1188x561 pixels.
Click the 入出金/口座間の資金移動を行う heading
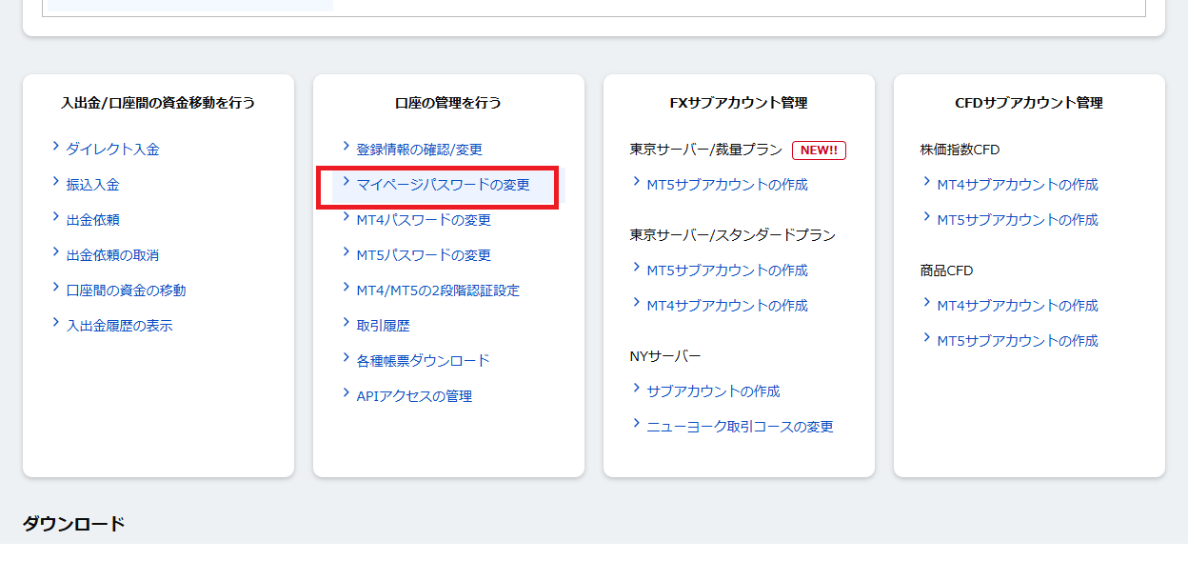tap(158, 103)
